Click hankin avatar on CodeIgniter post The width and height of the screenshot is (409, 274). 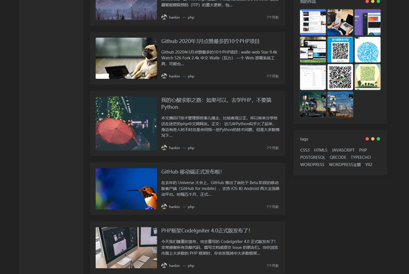pyautogui.click(x=164, y=266)
